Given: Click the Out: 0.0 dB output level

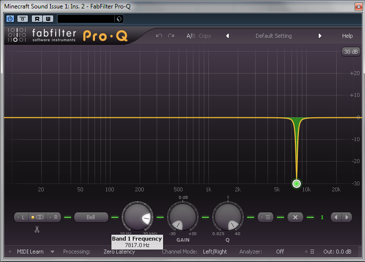Looking at the screenshot, I should tap(337, 252).
